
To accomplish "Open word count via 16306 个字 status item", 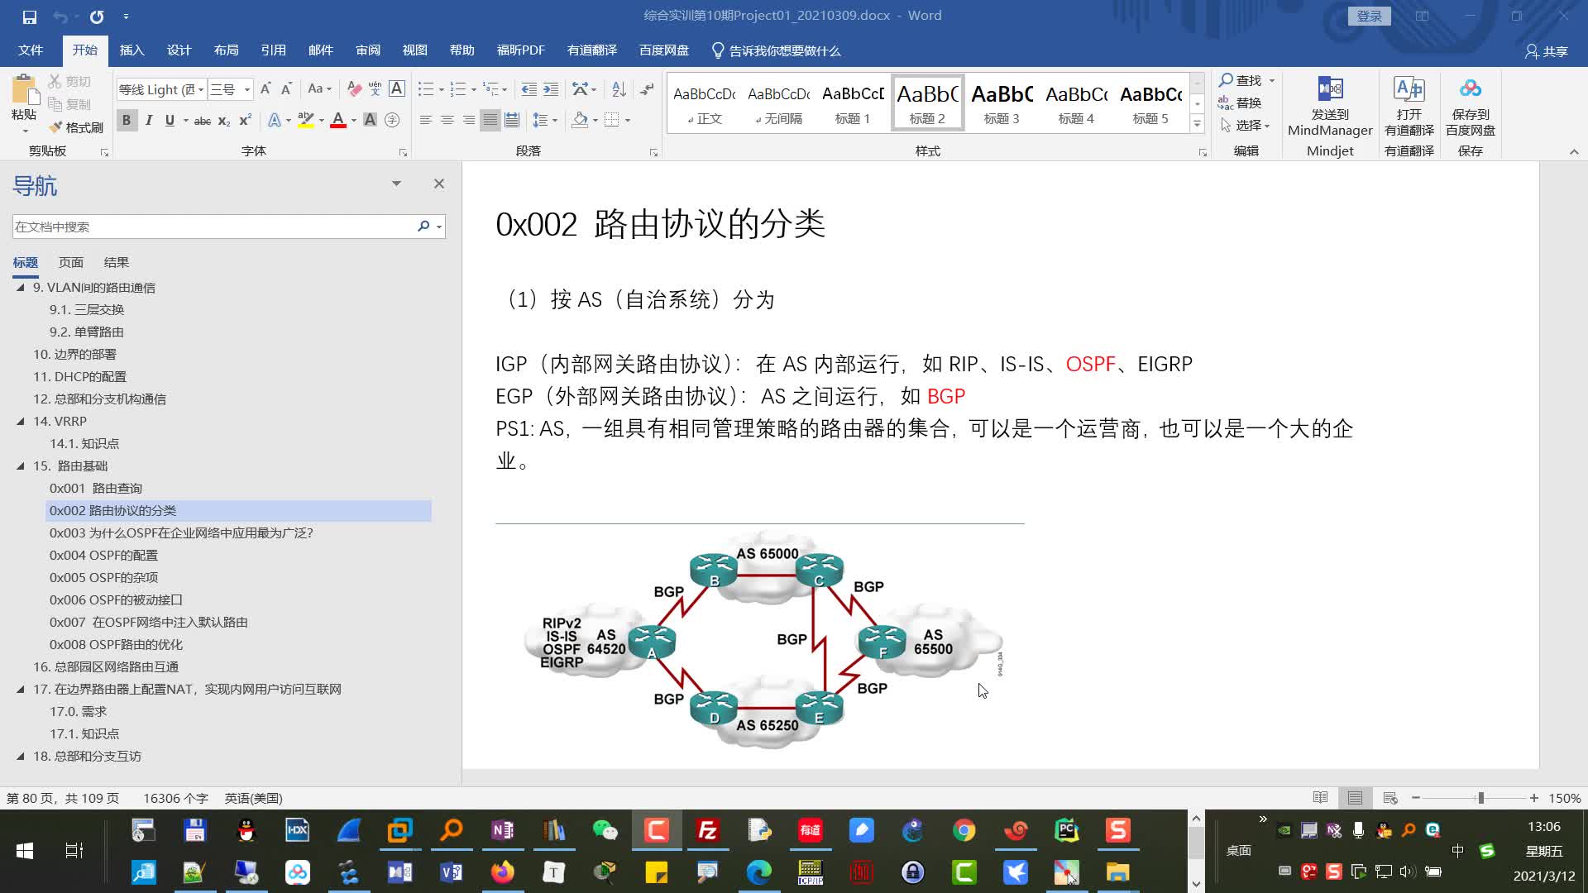I will click(175, 798).
